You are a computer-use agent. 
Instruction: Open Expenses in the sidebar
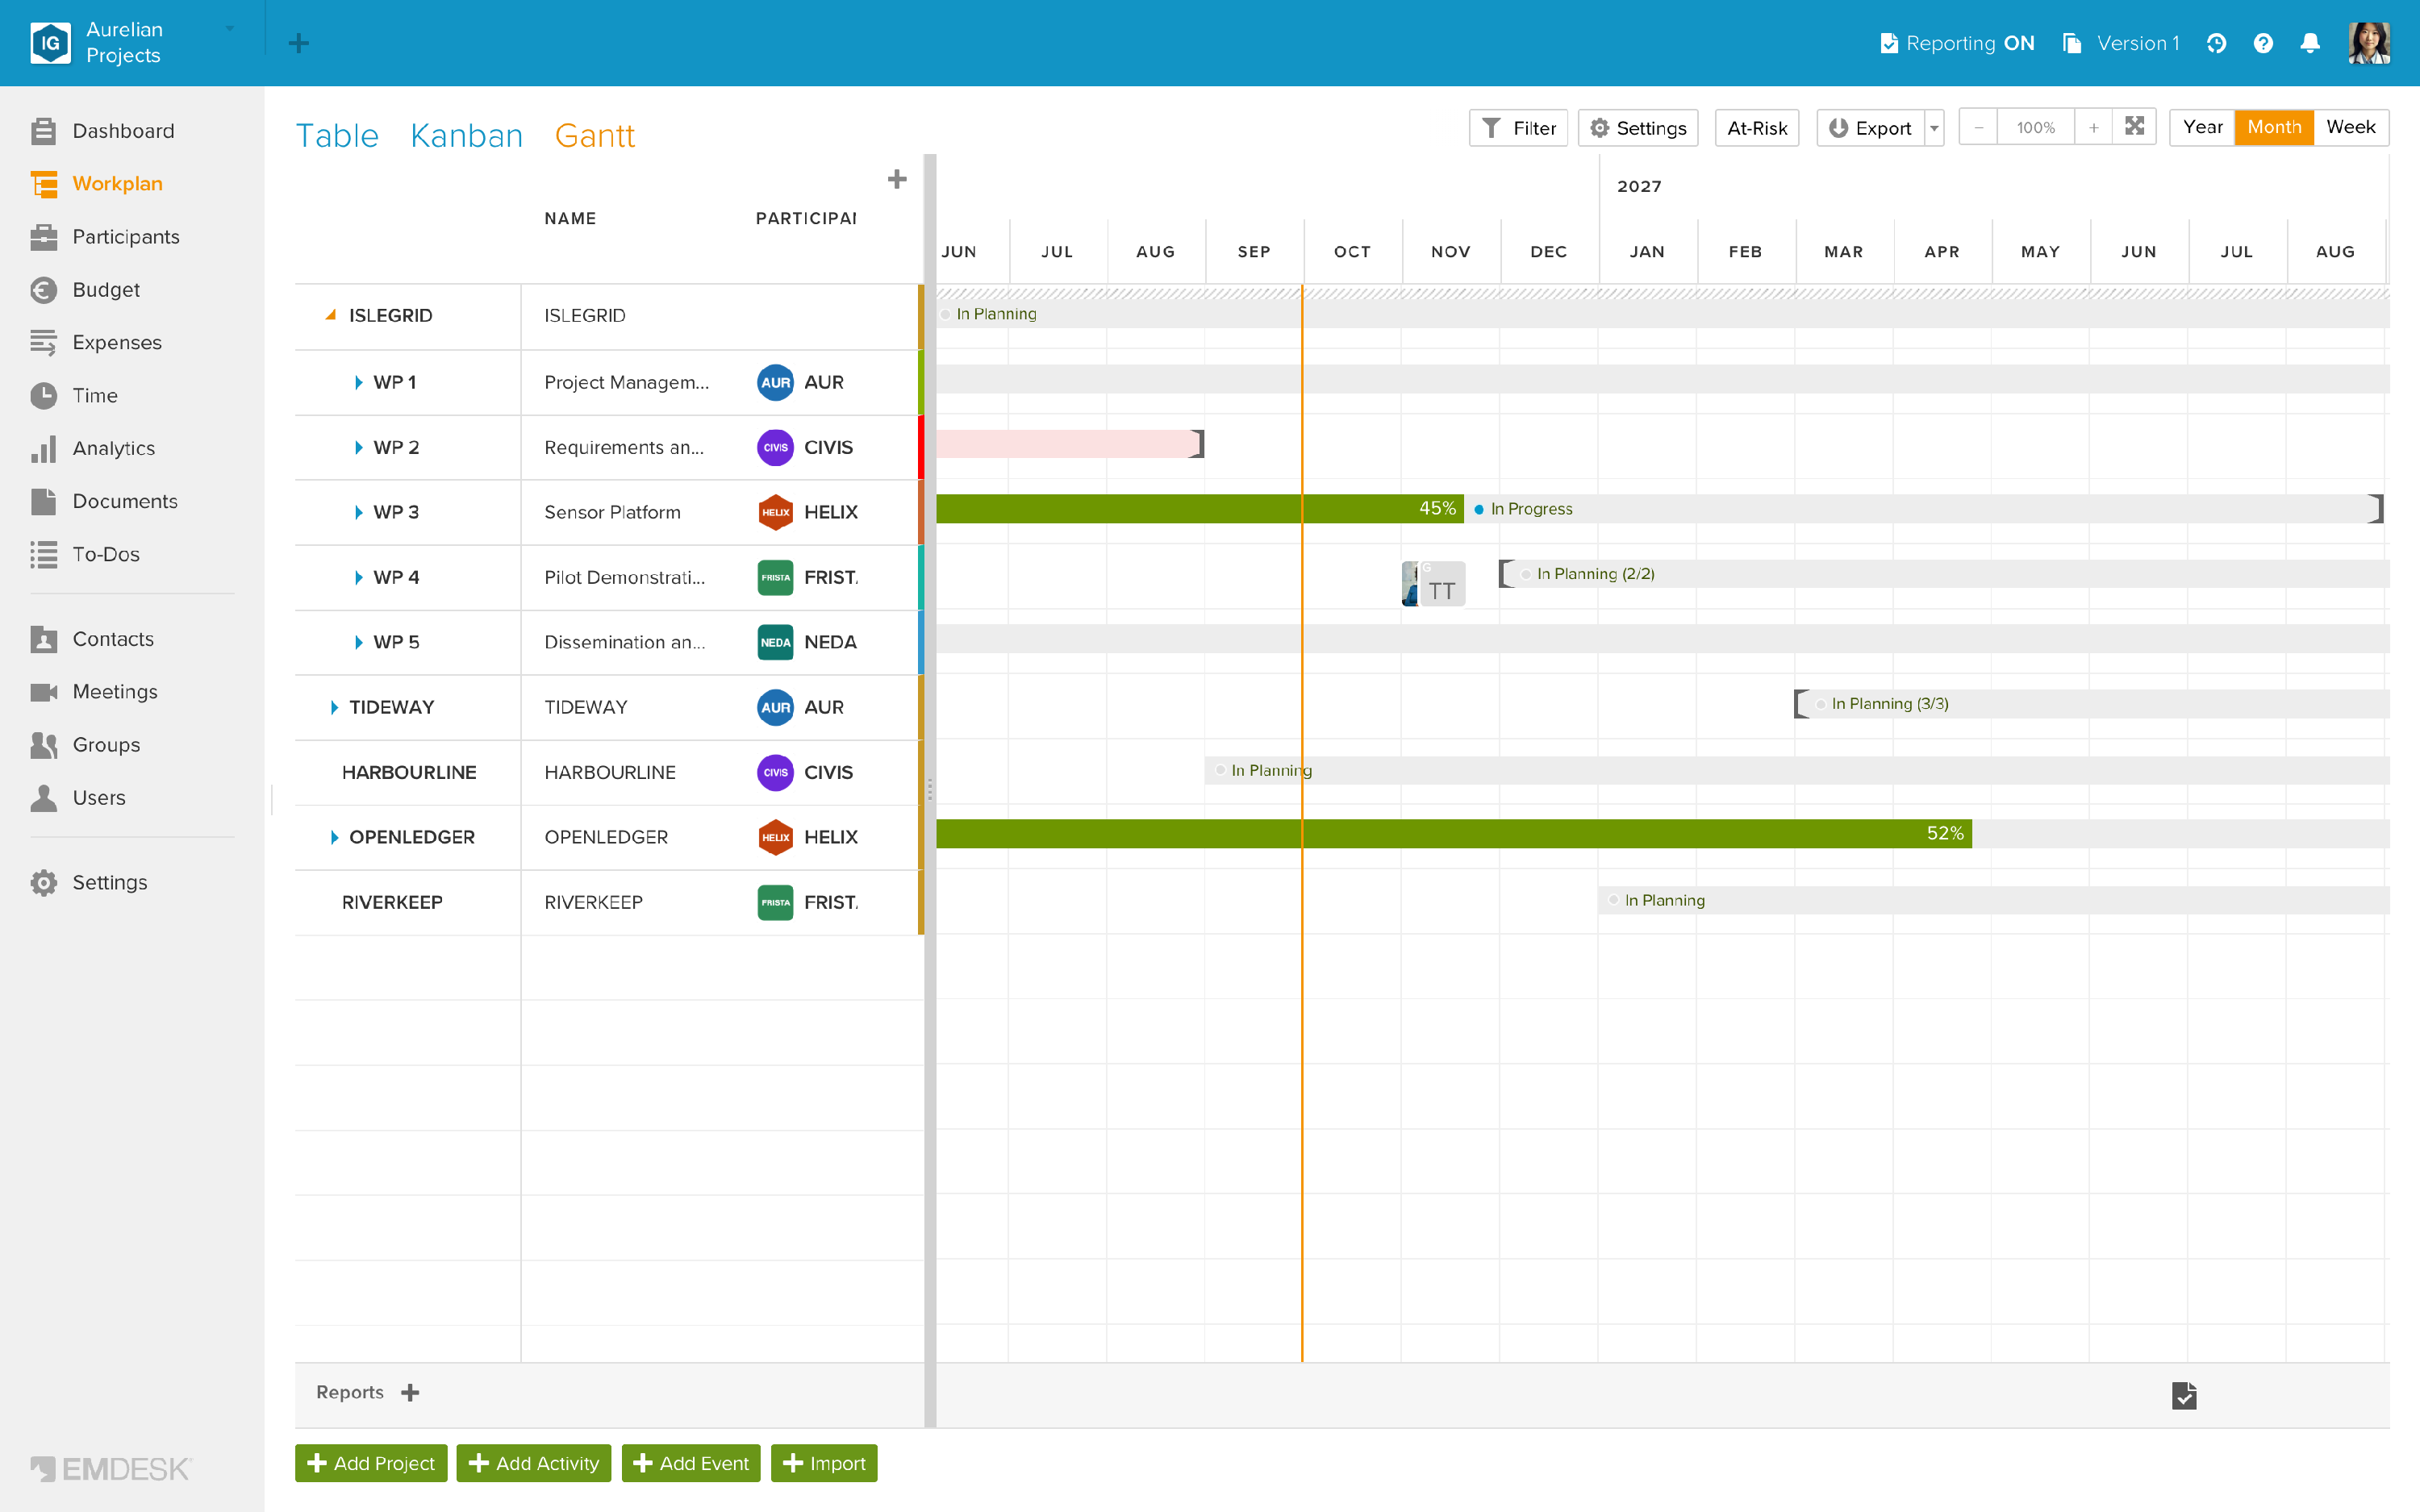pos(116,343)
